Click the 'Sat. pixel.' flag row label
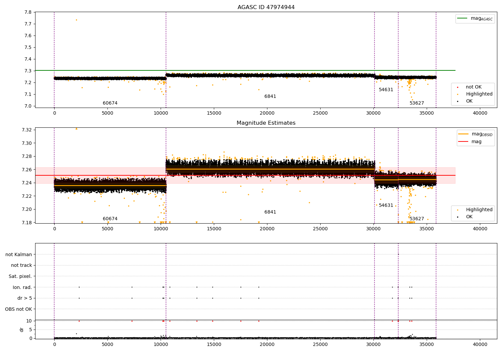The height and width of the screenshot is (352, 502). pyautogui.click(x=20, y=276)
